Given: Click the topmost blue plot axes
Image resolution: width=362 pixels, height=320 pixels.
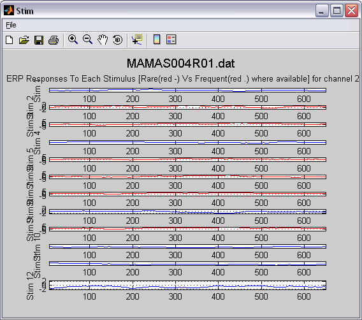Looking at the screenshot, I should coord(187,90).
